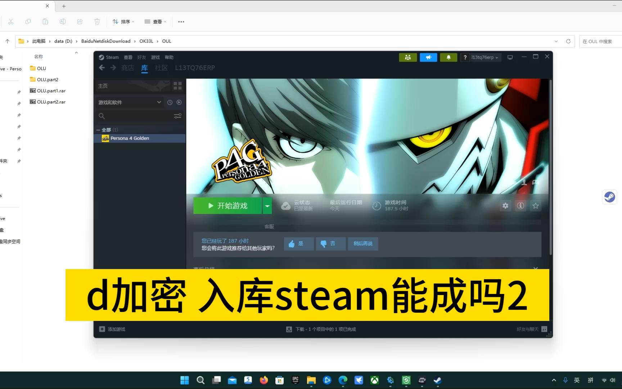The image size is (622, 389).
Task: Go forward with Steam forward arrow
Action: [113, 68]
